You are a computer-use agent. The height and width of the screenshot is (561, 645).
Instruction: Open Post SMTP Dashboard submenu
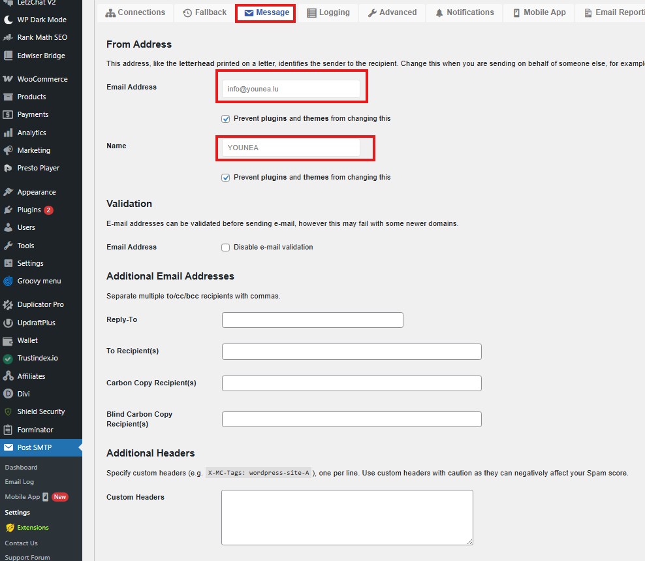click(x=22, y=467)
